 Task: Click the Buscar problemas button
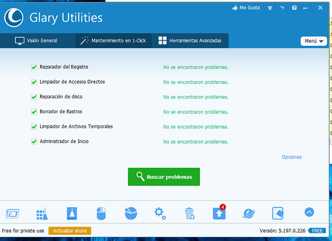pos(164,177)
